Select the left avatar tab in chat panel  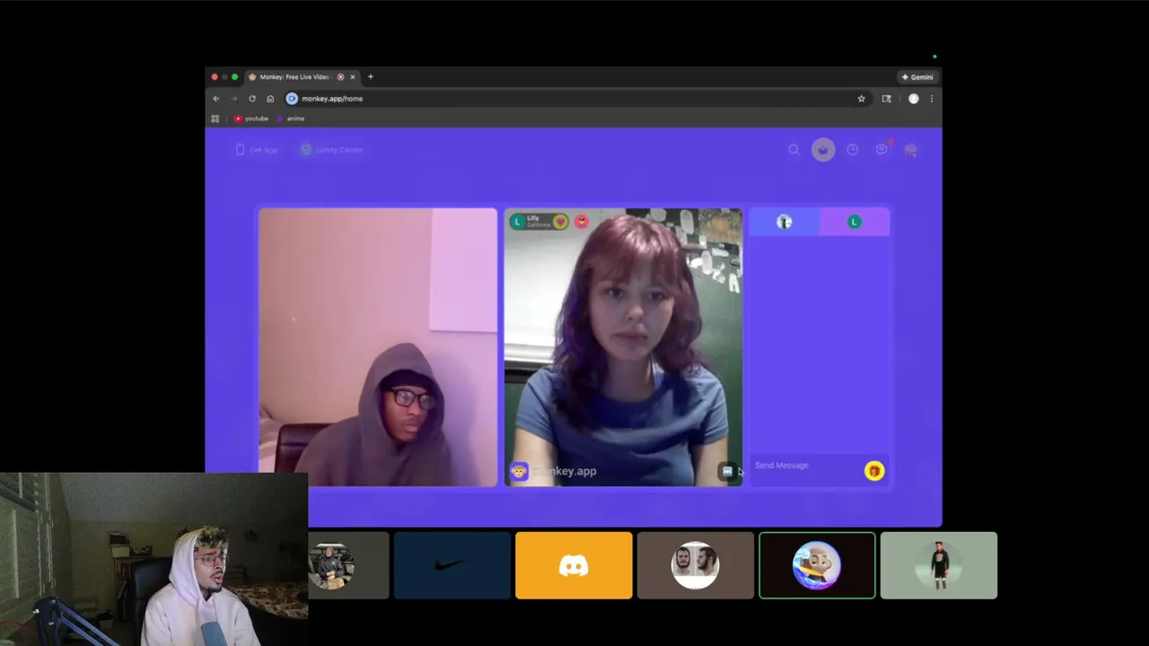coord(785,222)
